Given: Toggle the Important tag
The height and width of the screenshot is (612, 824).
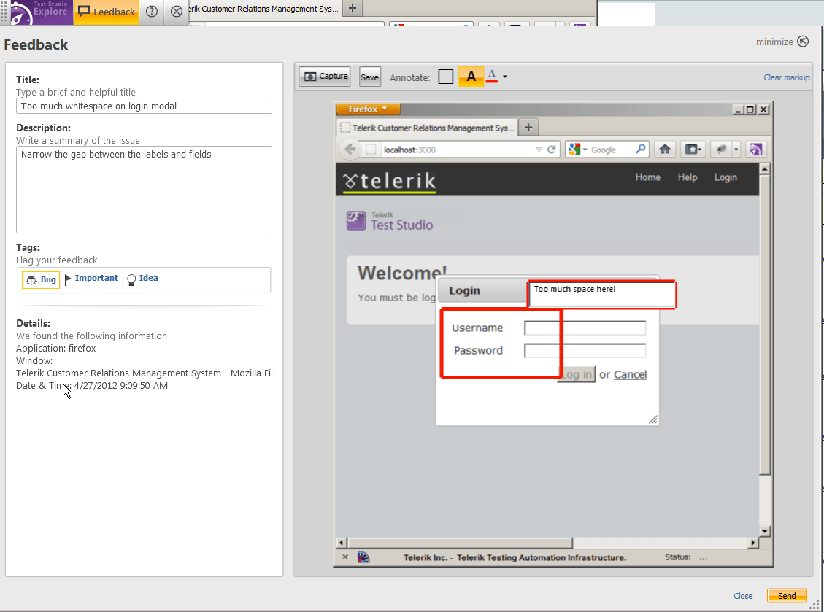Looking at the screenshot, I should click(91, 279).
